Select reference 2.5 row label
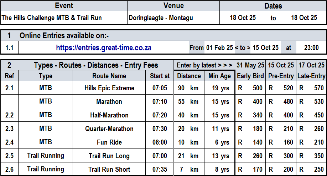327x176 pixels. click(x=9, y=156)
